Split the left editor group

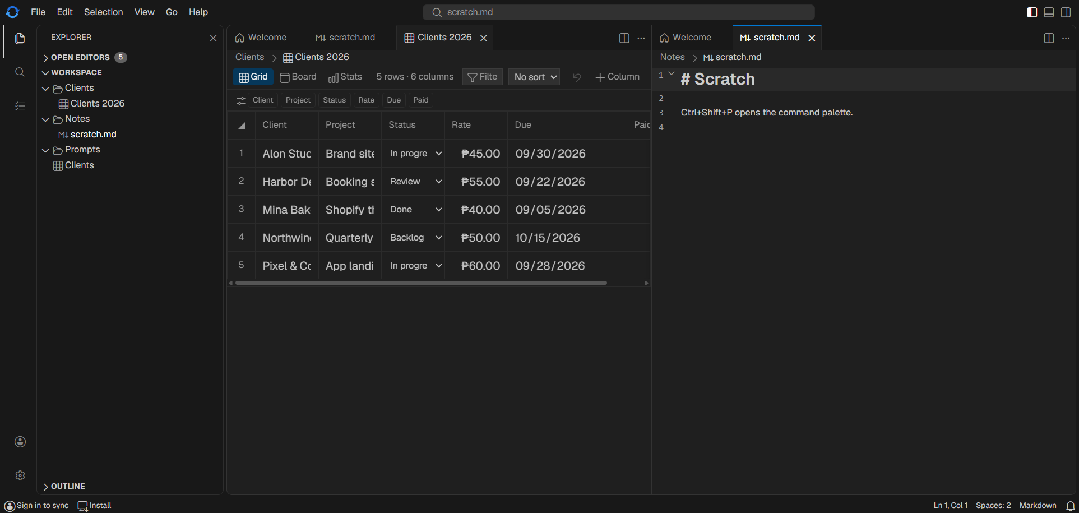click(x=624, y=38)
